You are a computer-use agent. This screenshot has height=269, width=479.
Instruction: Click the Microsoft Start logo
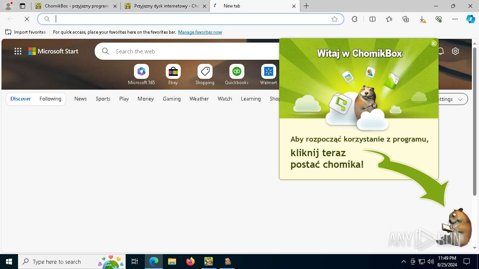tap(54, 51)
